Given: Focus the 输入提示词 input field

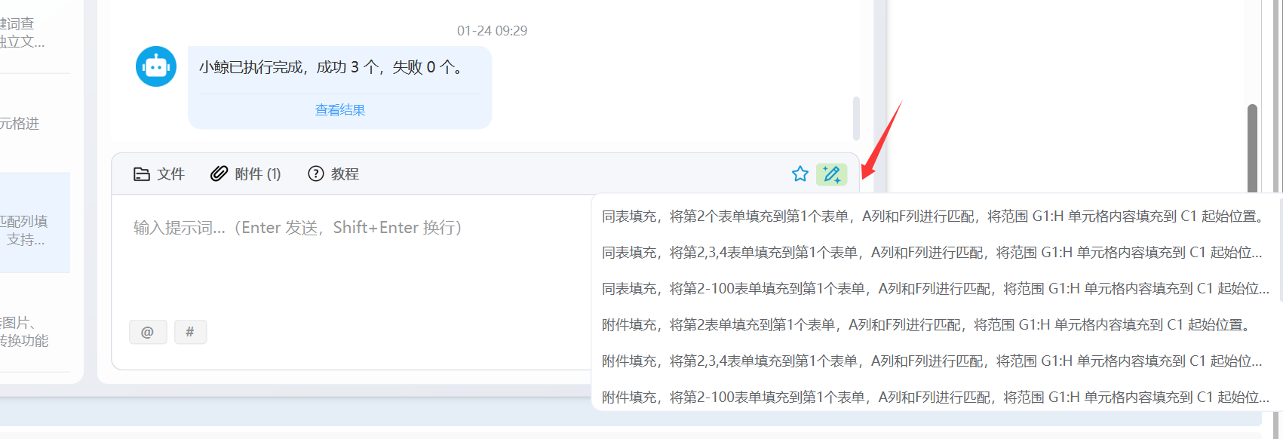Looking at the screenshot, I should [351, 256].
